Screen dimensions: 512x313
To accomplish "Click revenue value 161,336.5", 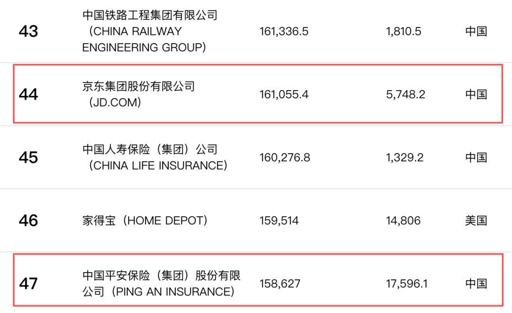I will tap(284, 32).
